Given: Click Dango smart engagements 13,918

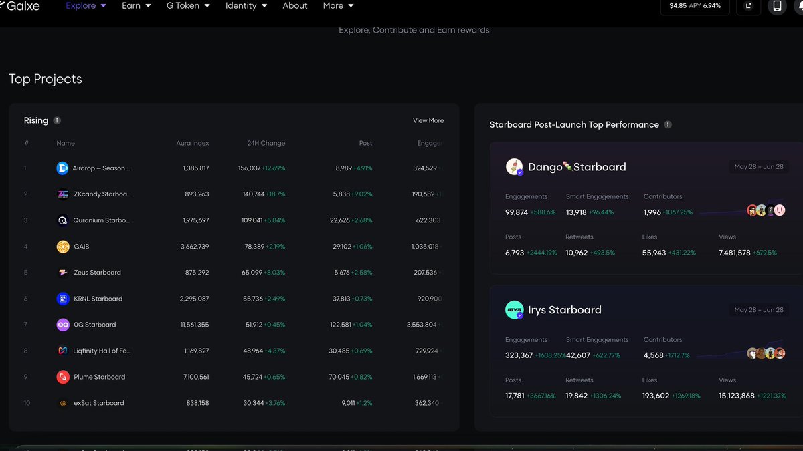Looking at the screenshot, I should pos(577,212).
